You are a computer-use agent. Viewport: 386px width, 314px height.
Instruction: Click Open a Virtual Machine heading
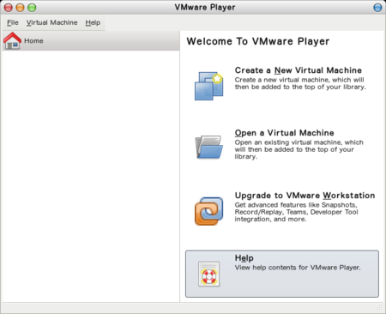tap(285, 133)
